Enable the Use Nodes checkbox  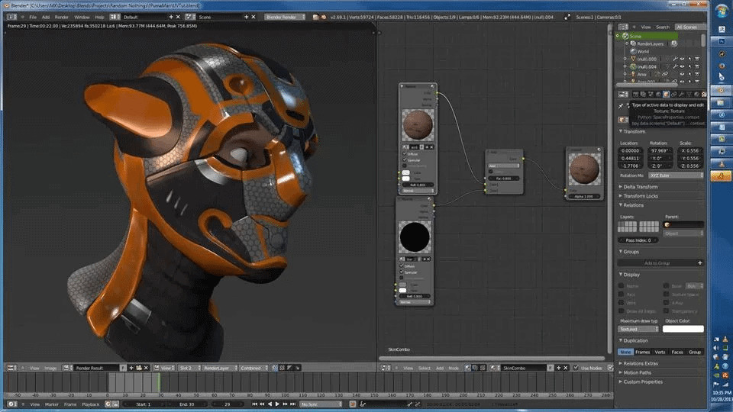point(576,368)
